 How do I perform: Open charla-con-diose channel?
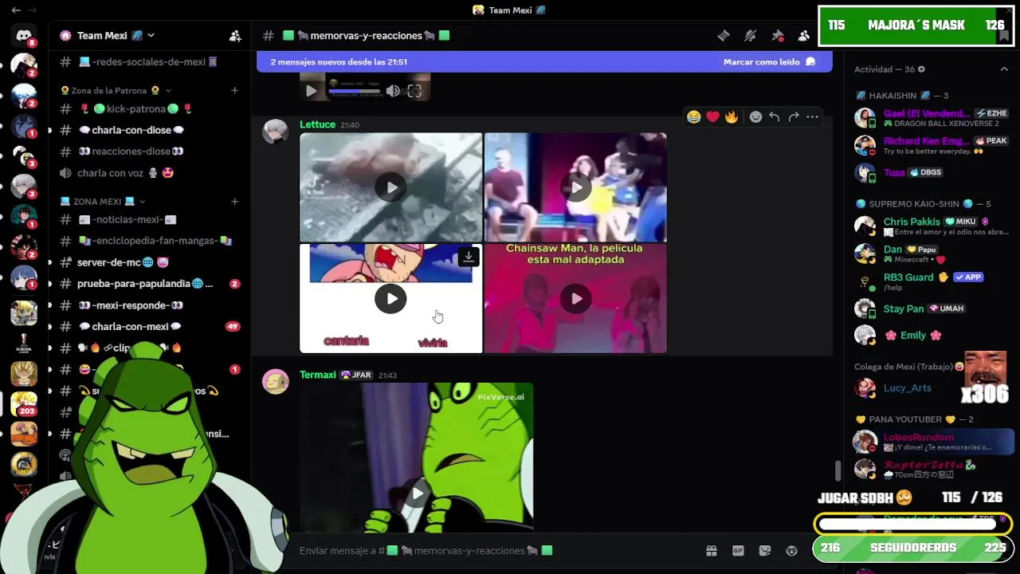tap(147, 130)
